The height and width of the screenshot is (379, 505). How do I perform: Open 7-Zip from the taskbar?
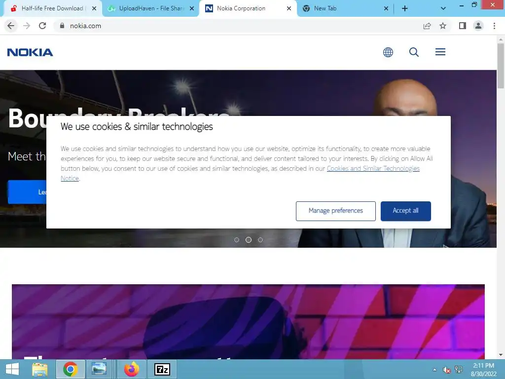[162, 369]
